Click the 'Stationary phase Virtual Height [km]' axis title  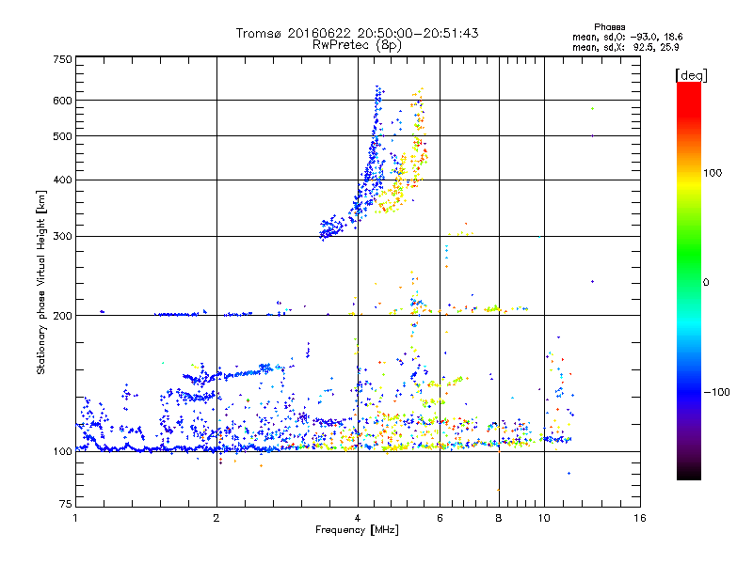(x=41, y=283)
